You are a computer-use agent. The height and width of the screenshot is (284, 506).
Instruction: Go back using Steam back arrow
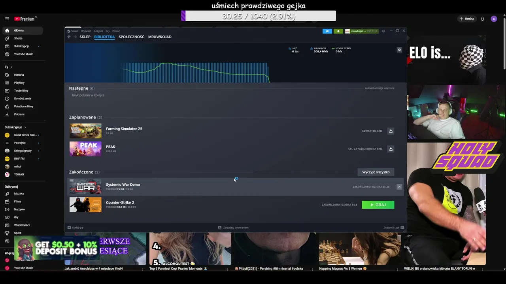coord(69,37)
